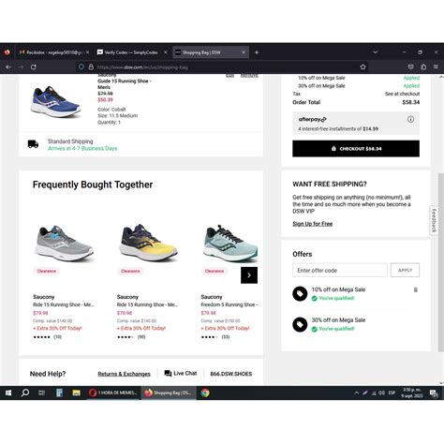
Task: Click the tag icon beside 10% off on Mega Sale
Action: click(300, 293)
